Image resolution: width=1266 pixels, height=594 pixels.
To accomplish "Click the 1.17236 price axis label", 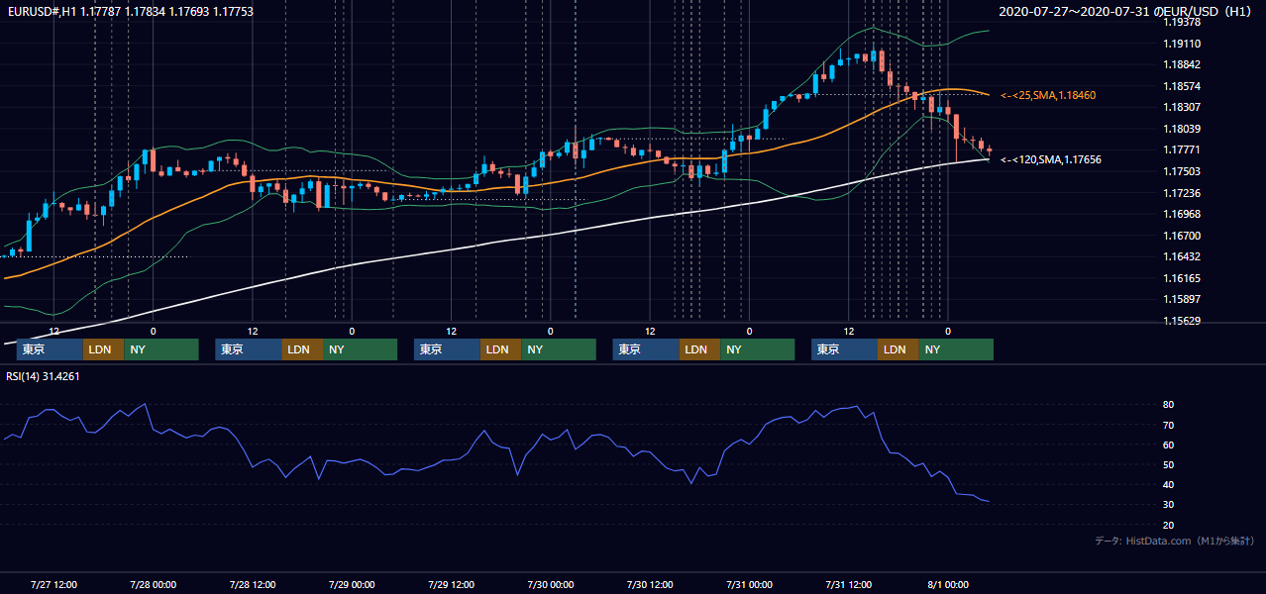I will pos(1182,193).
